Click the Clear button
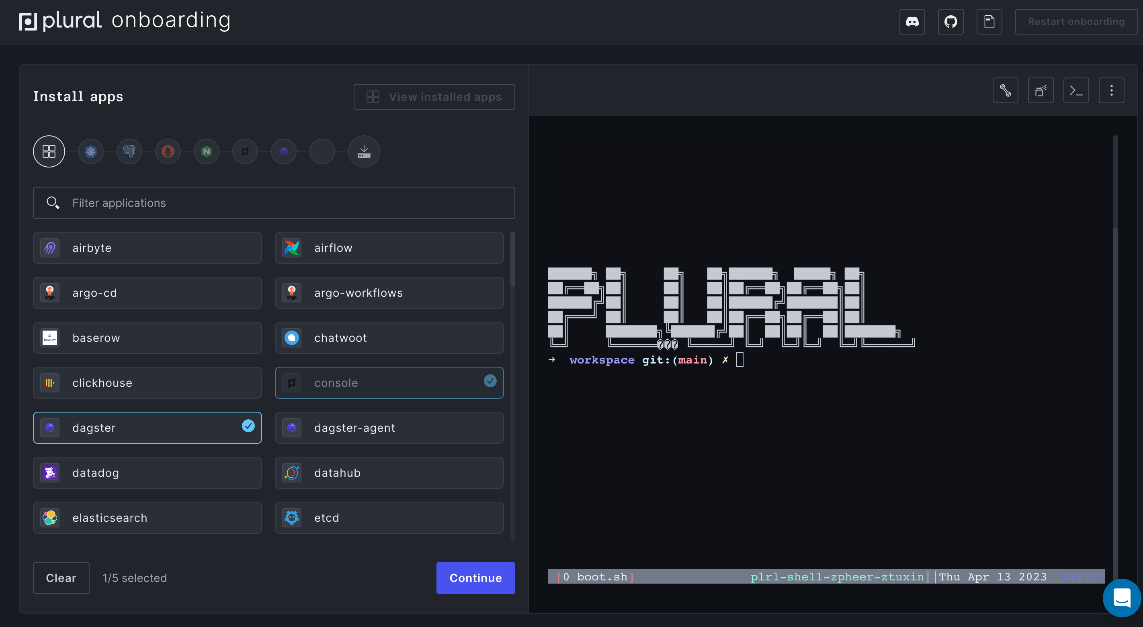 pyautogui.click(x=61, y=578)
